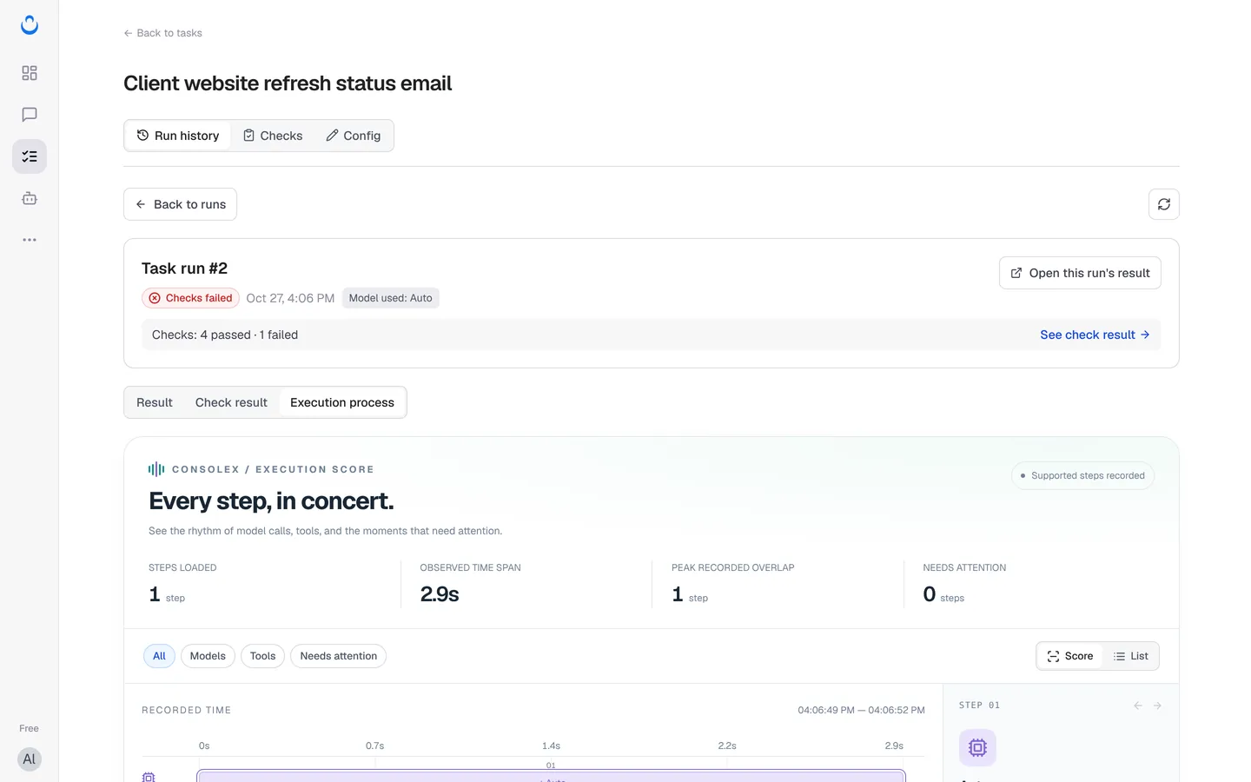Screen dimensions: 1251x782
Task: Go back to tasks link
Action: pyautogui.click(x=162, y=33)
